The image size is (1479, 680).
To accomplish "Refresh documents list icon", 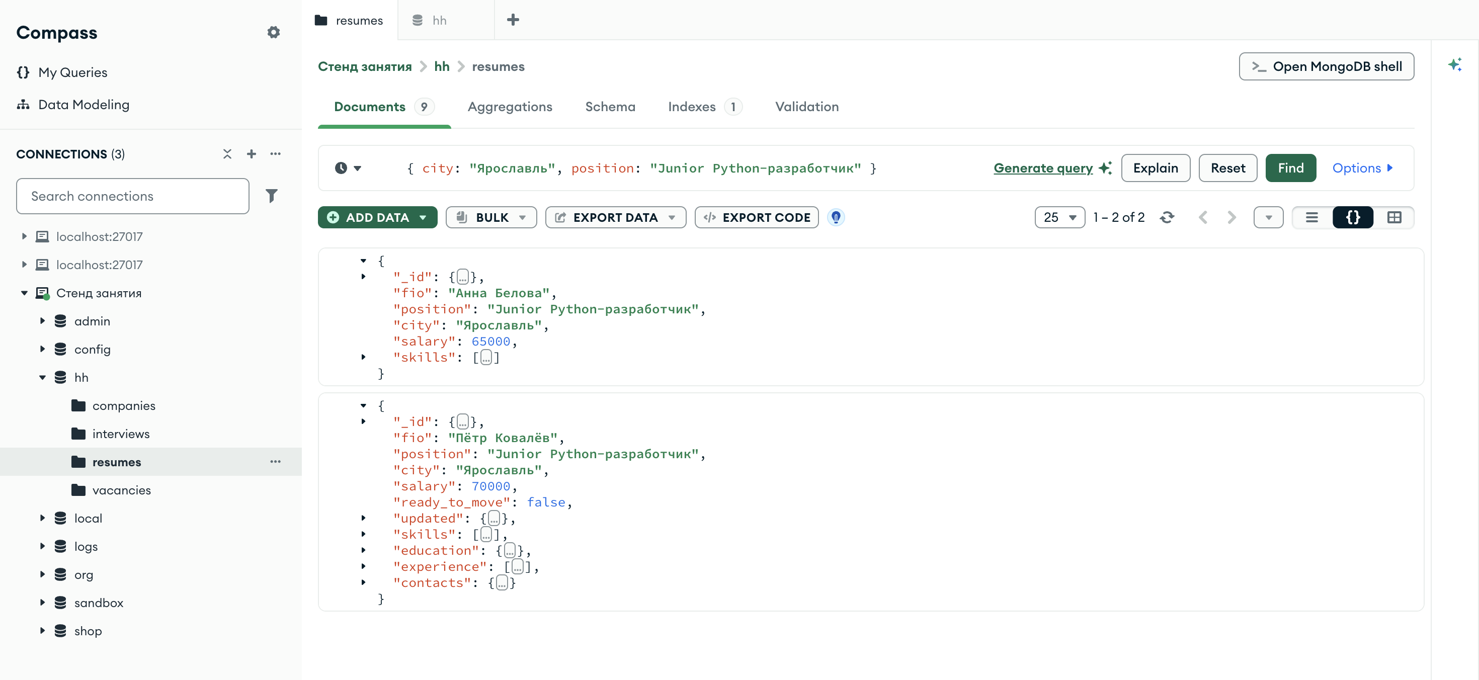I will coord(1167,217).
